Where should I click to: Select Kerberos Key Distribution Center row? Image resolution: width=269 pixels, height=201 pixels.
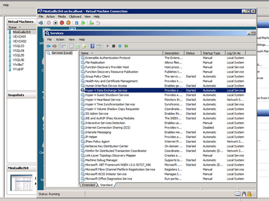163,146
